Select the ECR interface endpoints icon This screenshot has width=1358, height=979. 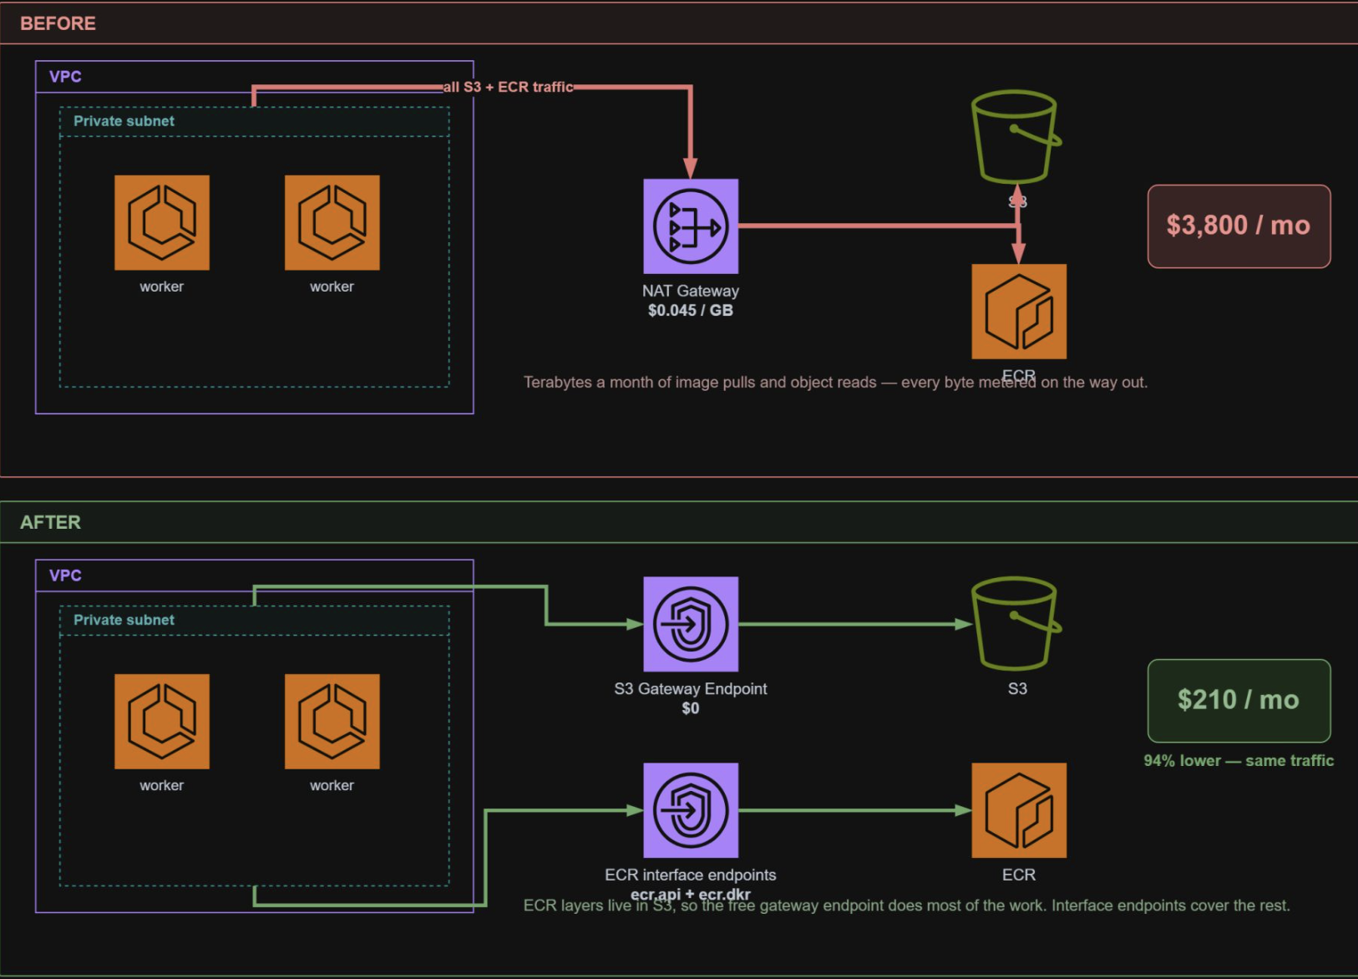[x=691, y=810]
